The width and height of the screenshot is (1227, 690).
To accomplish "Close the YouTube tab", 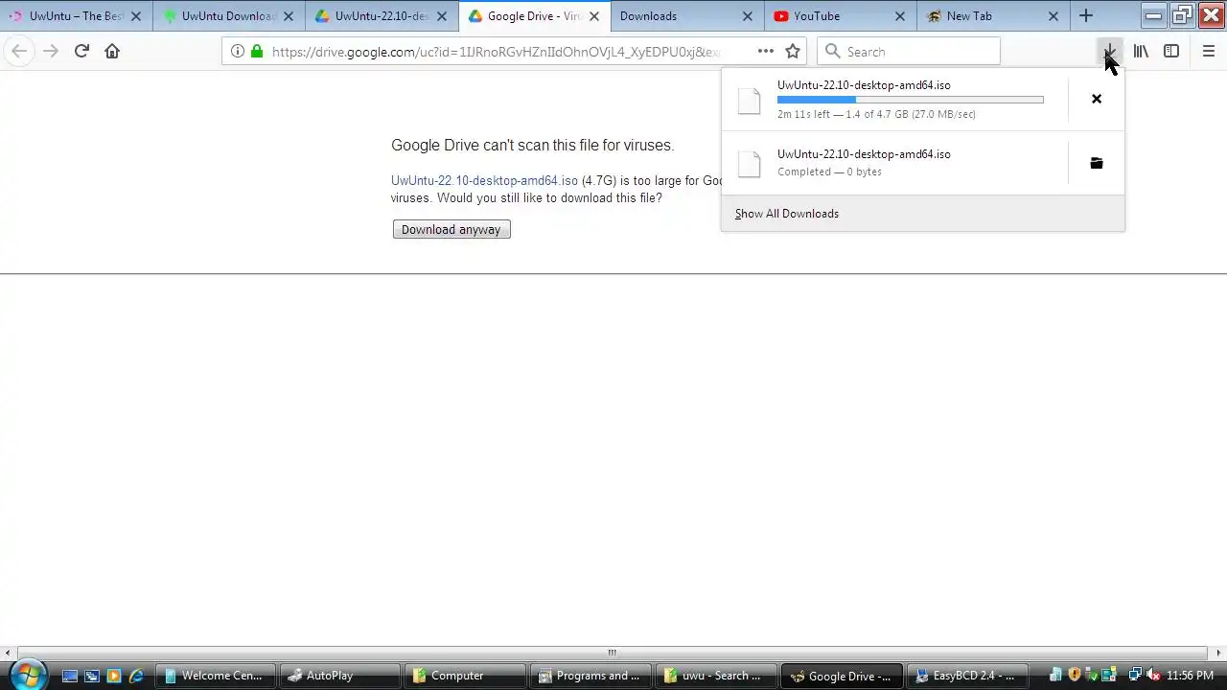I will [x=900, y=15].
